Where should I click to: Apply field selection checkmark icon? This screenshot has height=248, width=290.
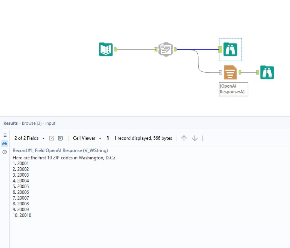pos(51,138)
